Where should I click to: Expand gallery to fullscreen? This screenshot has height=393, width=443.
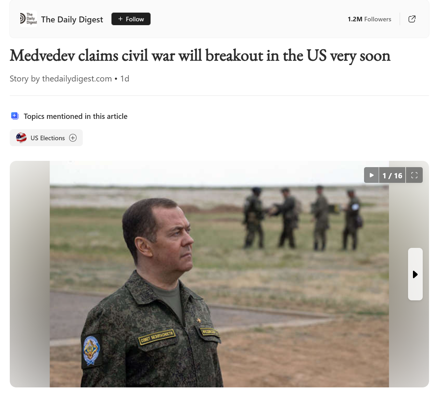click(x=414, y=175)
